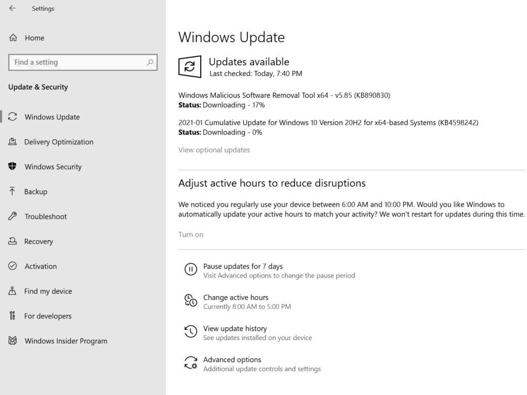Click the search magnifier icon
527x395 pixels.
point(150,62)
